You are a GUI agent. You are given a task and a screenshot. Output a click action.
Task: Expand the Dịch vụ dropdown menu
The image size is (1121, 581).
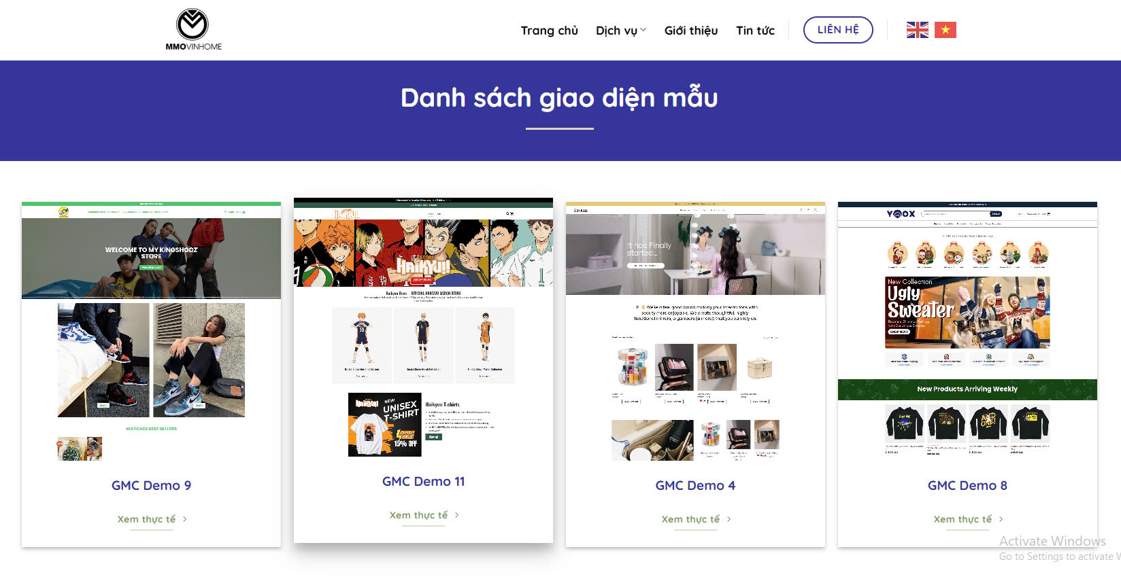point(620,31)
